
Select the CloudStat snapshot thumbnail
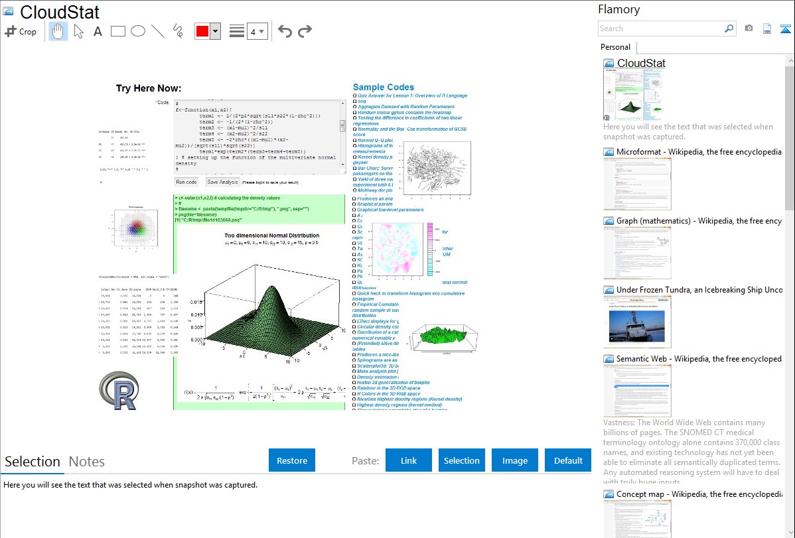633,95
